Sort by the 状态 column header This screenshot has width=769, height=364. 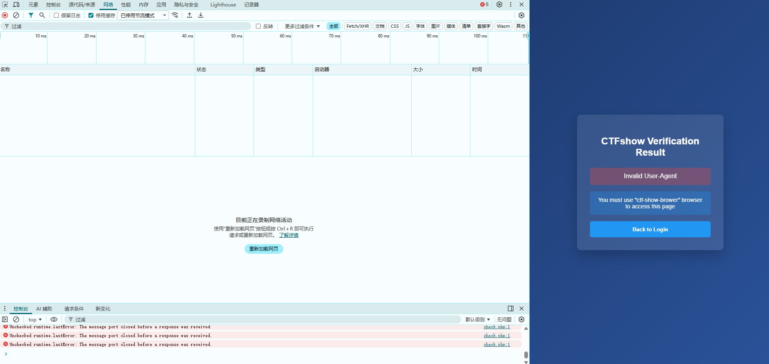coord(224,70)
